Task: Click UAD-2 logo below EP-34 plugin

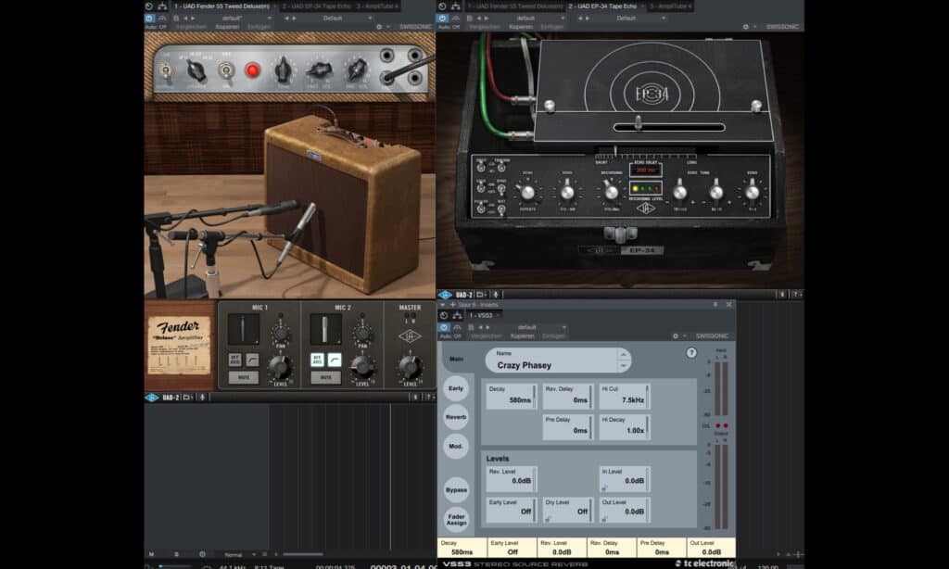Action: pyautogui.click(x=446, y=295)
